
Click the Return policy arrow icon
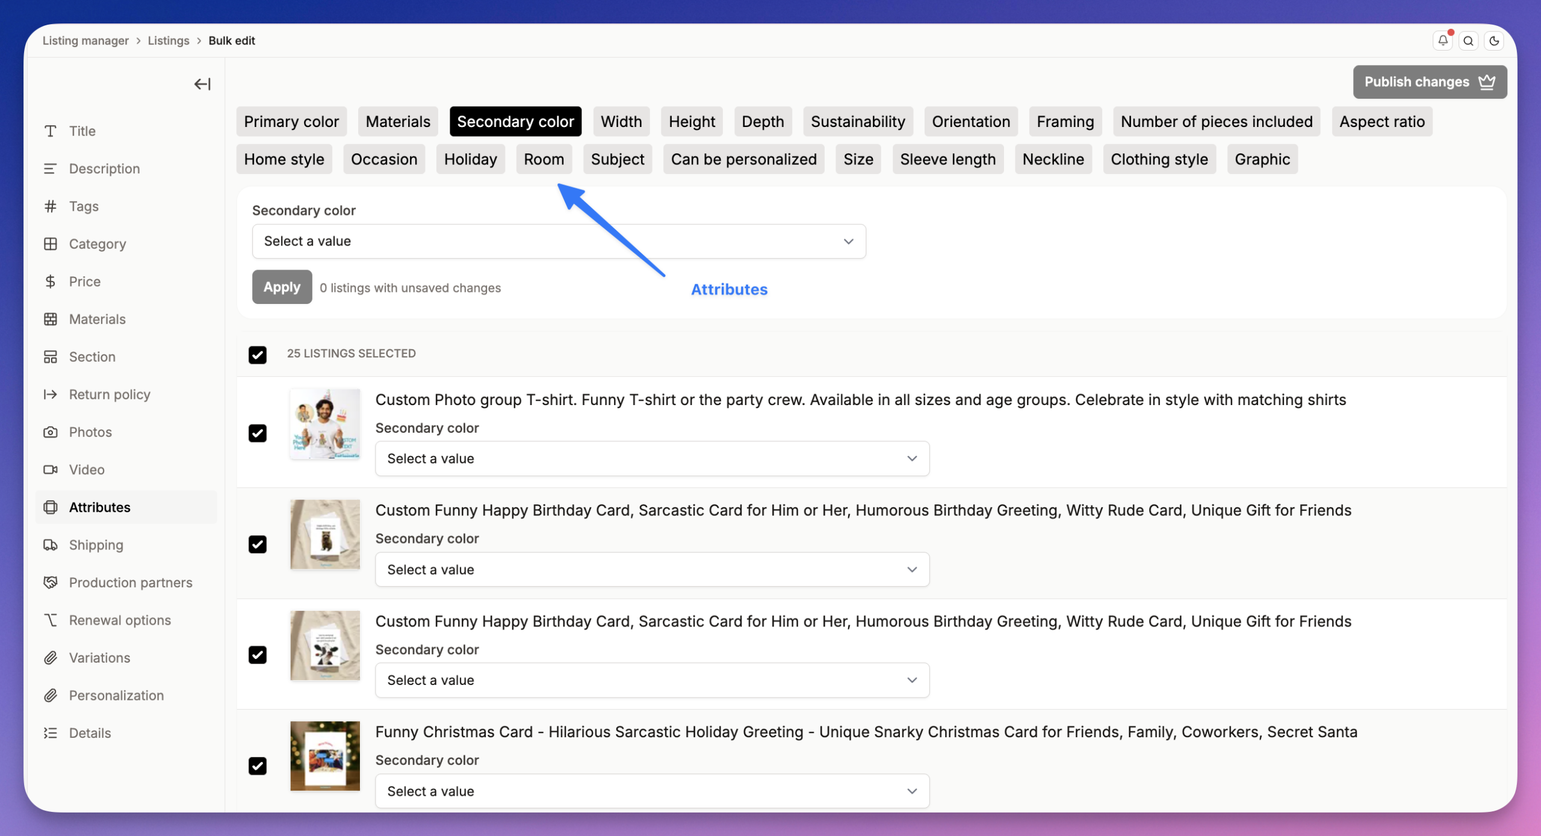click(x=51, y=394)
